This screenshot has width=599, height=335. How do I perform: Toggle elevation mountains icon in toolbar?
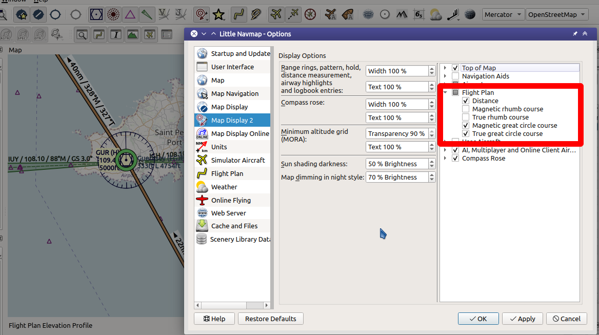click(402, 15)
